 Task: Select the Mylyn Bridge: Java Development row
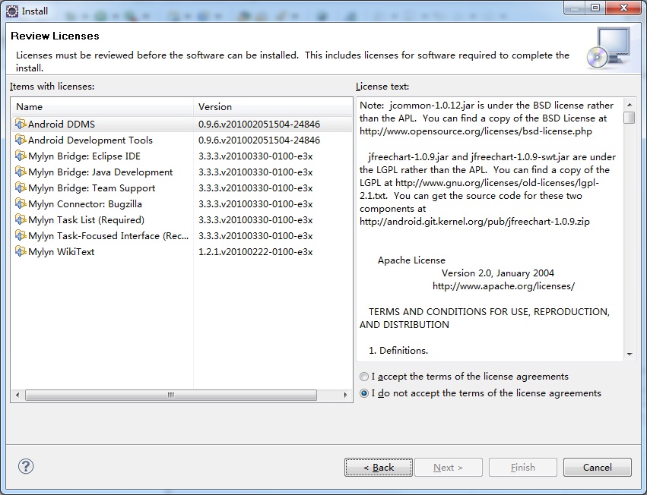182,172
